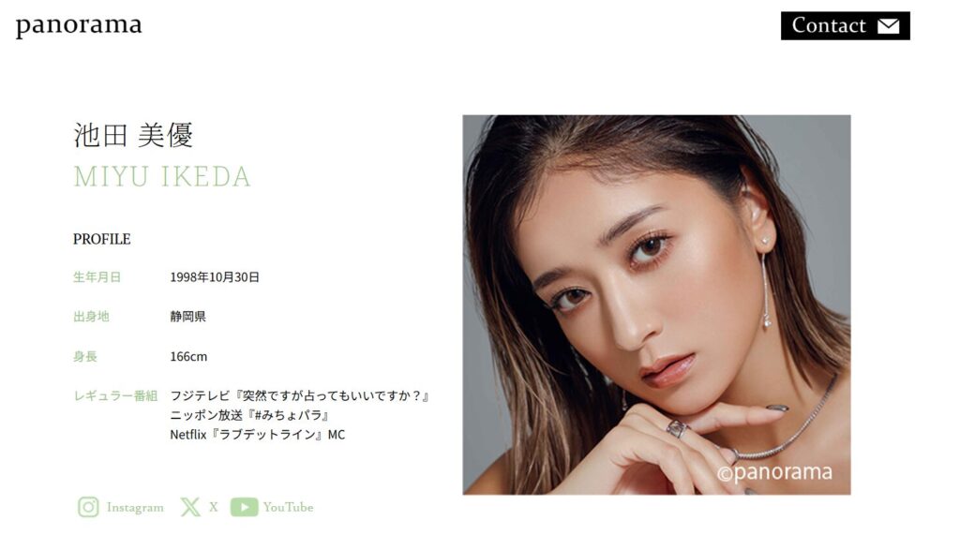Click the Instagram camera icon
Viewport: 960px width, 550px height.
[x=88, y=507]
